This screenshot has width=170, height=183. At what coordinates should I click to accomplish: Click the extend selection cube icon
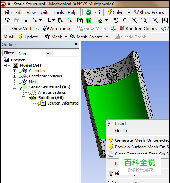(101, 20)
